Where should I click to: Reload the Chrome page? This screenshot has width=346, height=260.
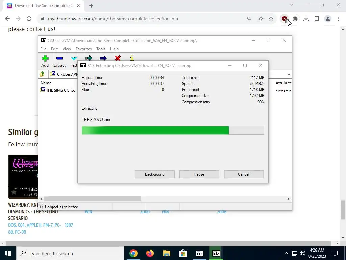click(29, 19)
